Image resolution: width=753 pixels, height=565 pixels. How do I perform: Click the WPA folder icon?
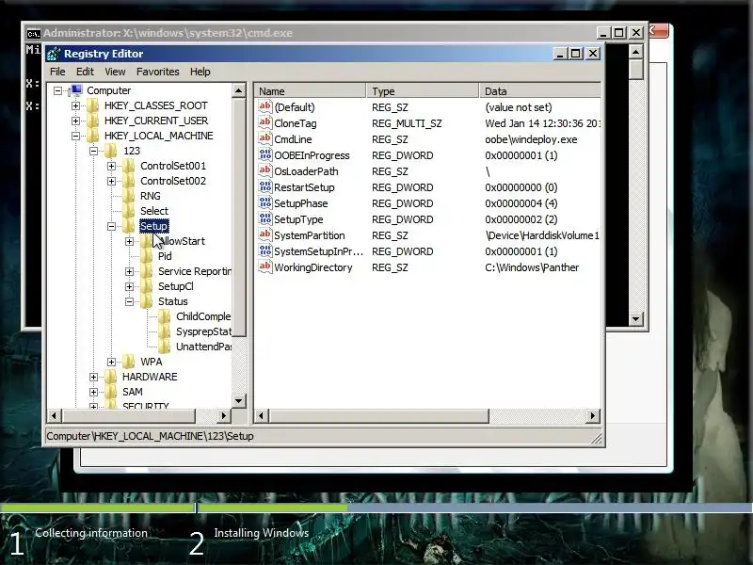[x=129, y=362]
